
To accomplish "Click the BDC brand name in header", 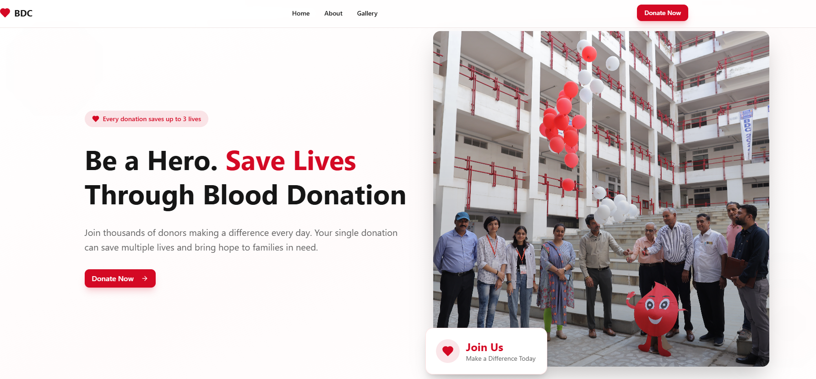I will pyautogui.click(x=23, y=13).
